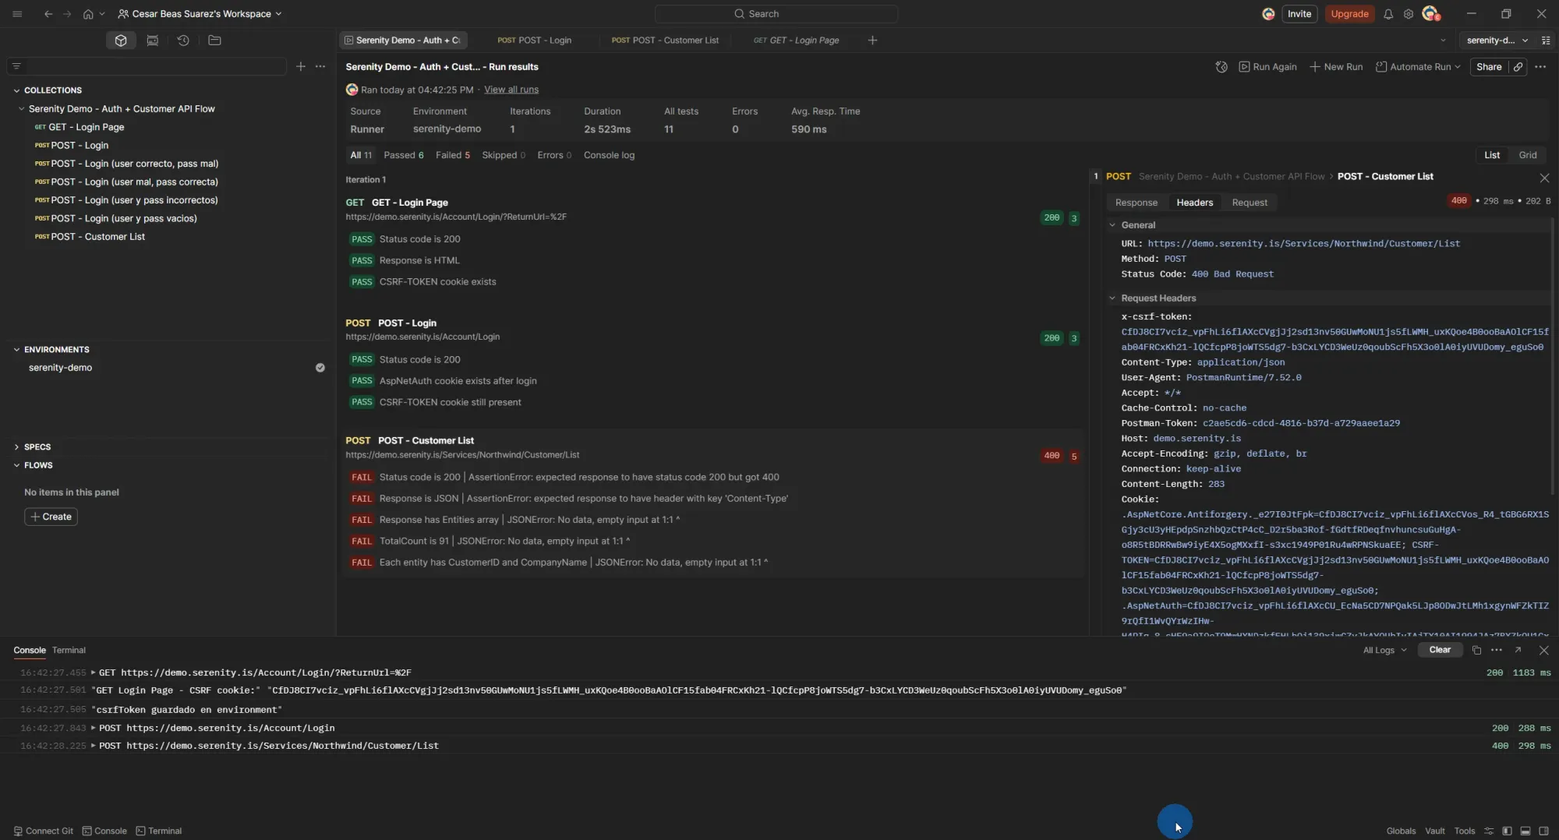Toggle the serenity-demo active environment checkmark
Image resolution: width=1559 pixels, height=840 pixels.
(x=320, y=367)
